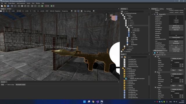This screenshot has height=104, width=186.
Task: Click the magazineSize value field
Action: pos(176,16)
